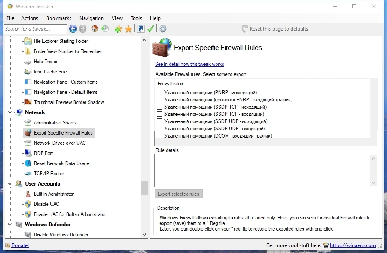This screenshot has width=387, height=253.
Task: Collapse the Network tree category
Action: tap(10, 112)
